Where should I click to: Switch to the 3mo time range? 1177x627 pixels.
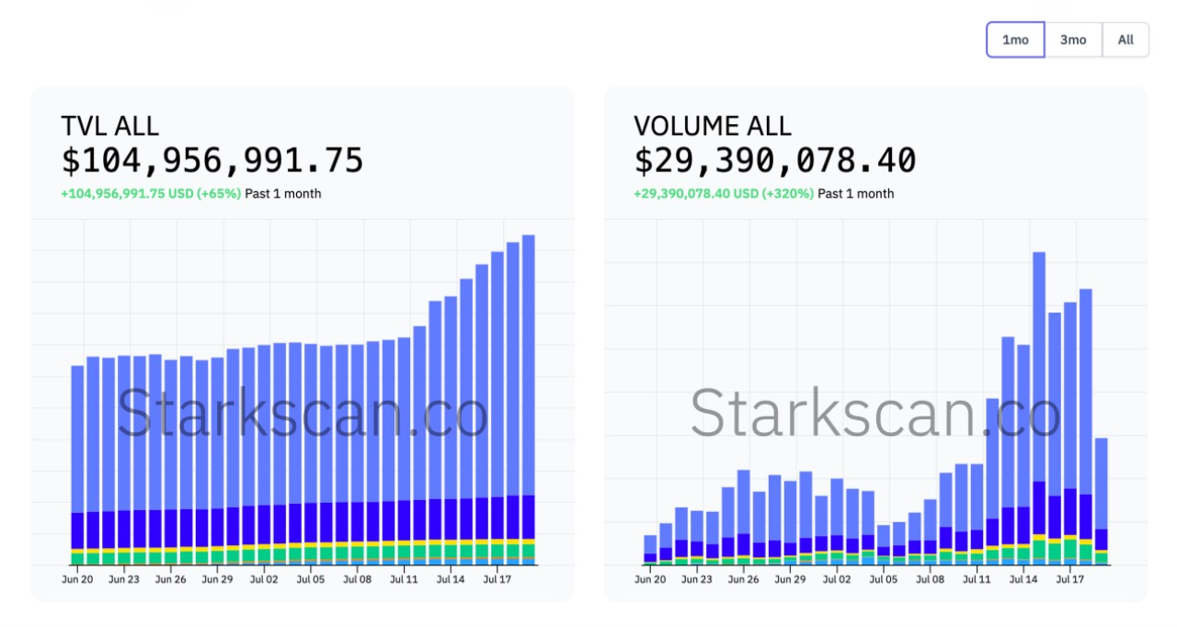(x=1073, y=40)
